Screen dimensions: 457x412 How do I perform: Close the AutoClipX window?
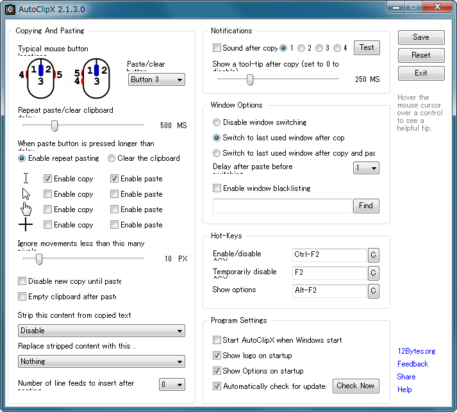[x=437, y=6]
